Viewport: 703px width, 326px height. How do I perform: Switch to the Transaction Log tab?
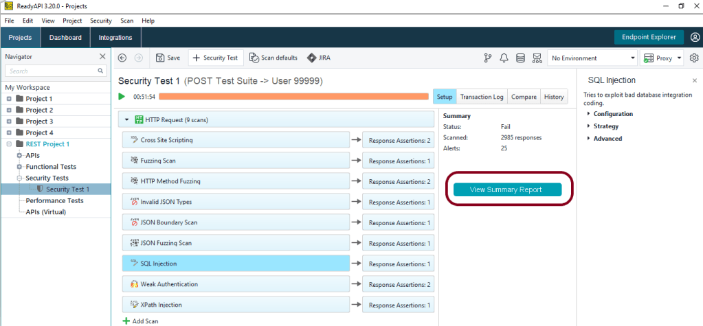coord(481,97)
